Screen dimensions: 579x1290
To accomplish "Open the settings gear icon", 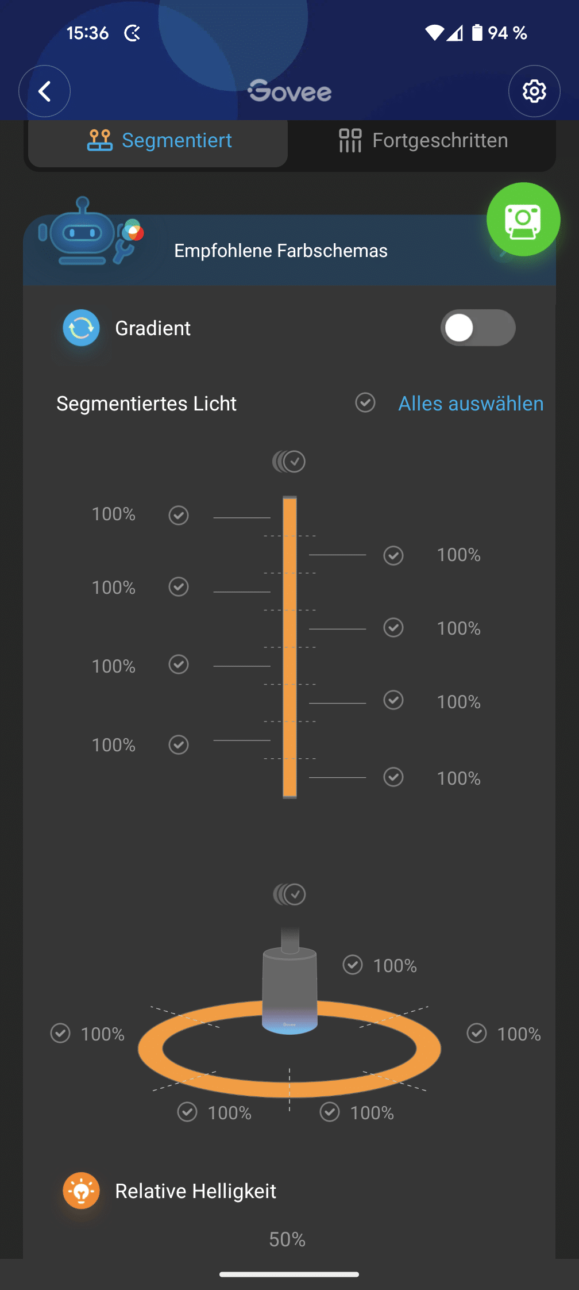I will [x=534, y=91].
